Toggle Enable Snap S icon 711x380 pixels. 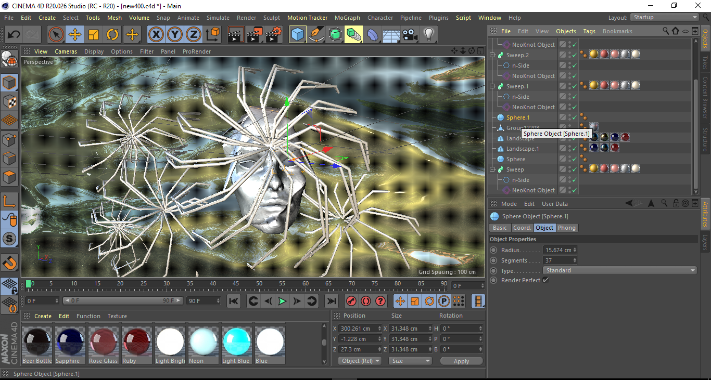tap(10, 239)
